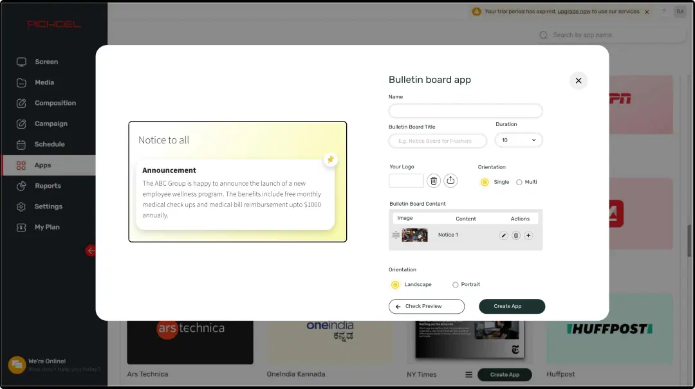Screen dimensions: 695x389
Task: Delete the uploaded logo using trash icon
Action: point(433,181)
